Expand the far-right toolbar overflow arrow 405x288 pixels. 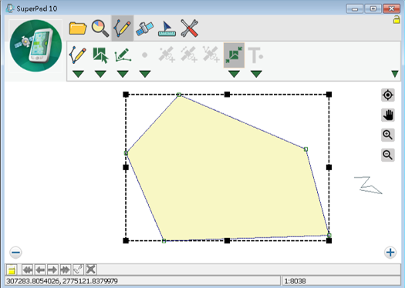click(395, 74)
